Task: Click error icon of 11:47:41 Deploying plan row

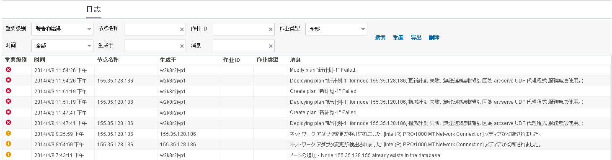Action: (x=8, y=122)
